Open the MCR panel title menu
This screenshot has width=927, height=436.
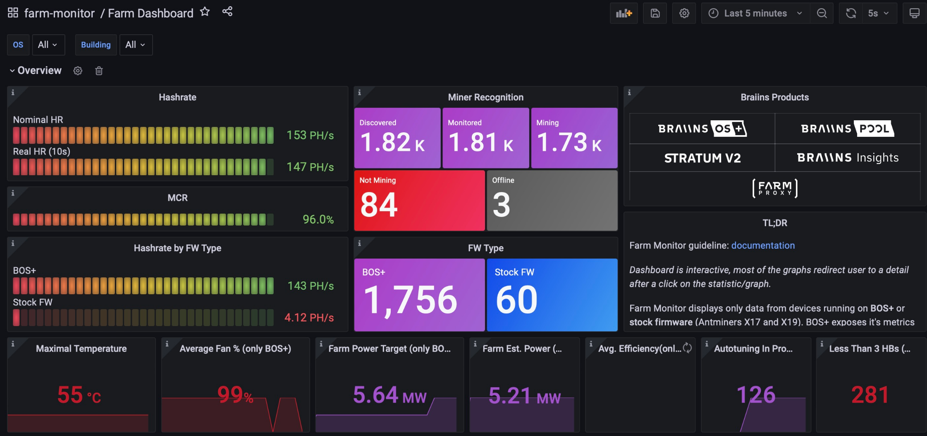[x=178, y=198]
